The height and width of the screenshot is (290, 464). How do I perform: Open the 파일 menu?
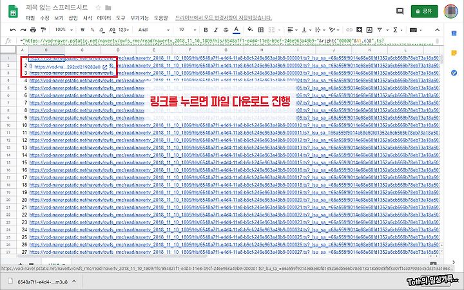(30, 18)
